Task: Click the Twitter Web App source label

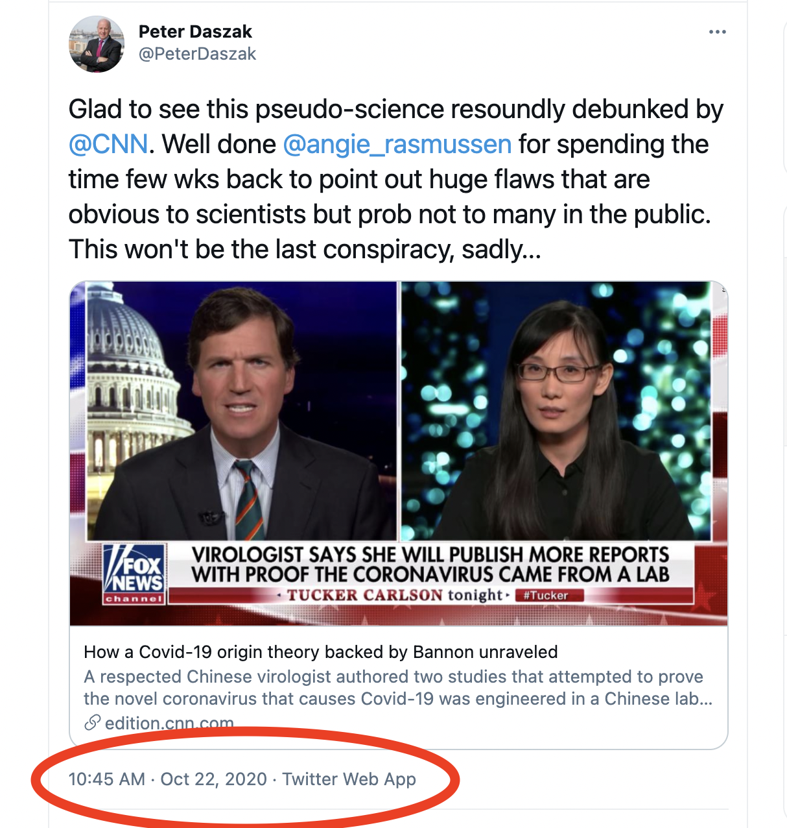Action: [349, 779]
